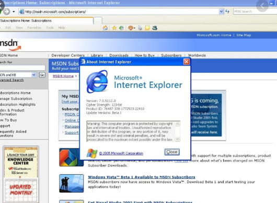
Task: Click the Product ID text line
Action: click(x=115, y=109)
